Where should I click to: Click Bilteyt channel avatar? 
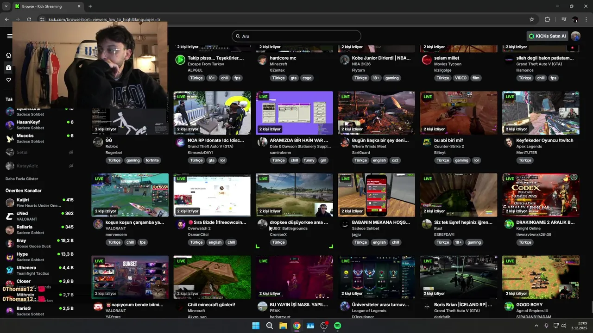pos(427,142)
